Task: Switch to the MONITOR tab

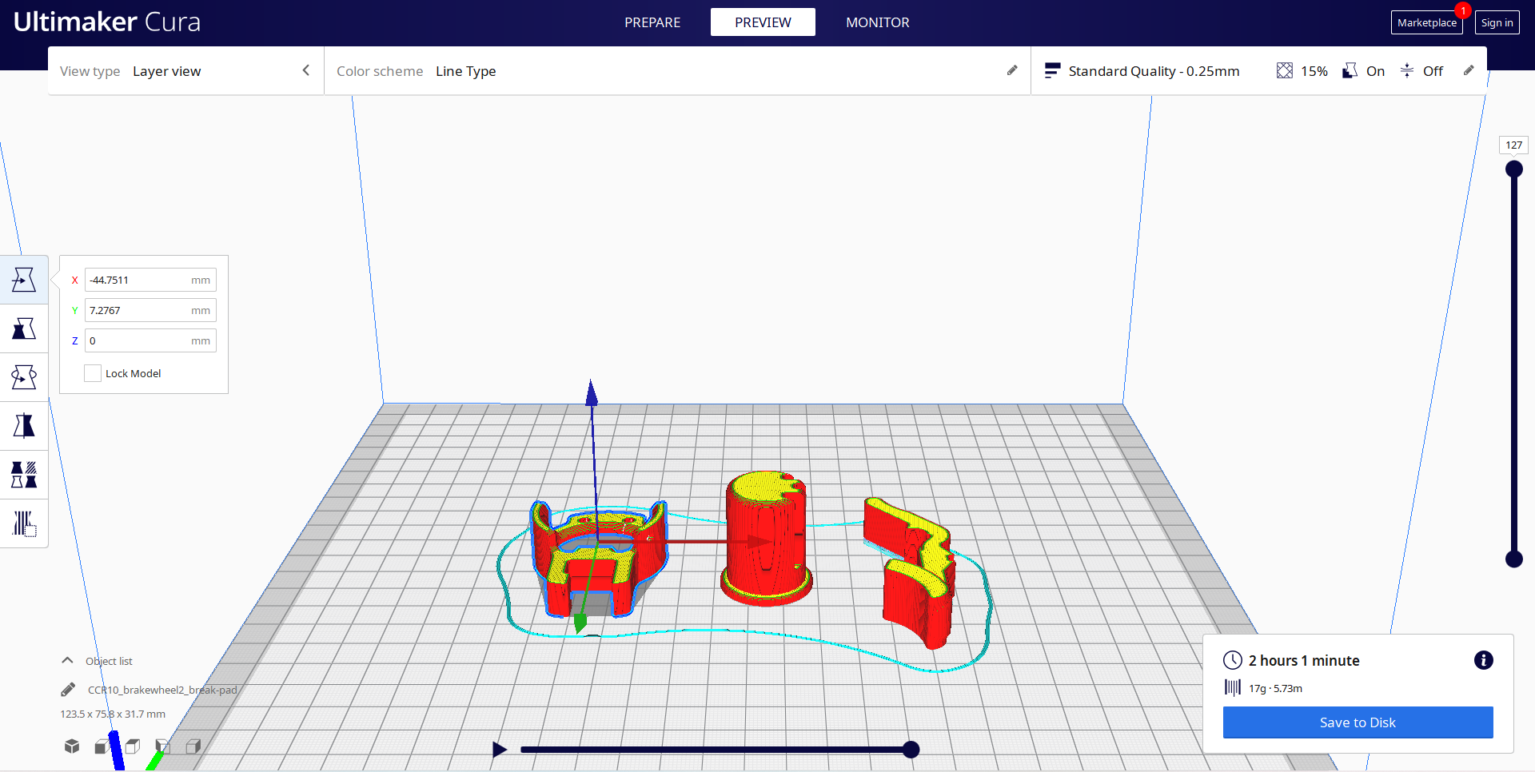Action: click(x=877, y=22)
